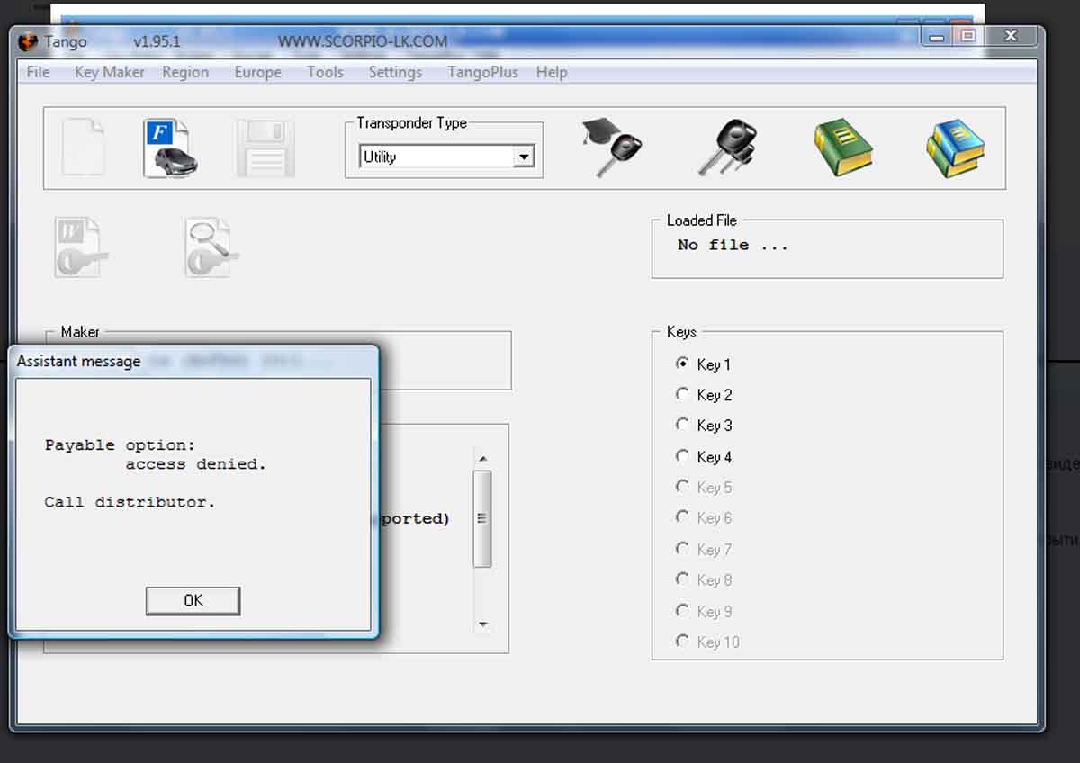Open the Key Maker menu
The width and height of the screenshot is (1080, 763).
click(109, 72)
